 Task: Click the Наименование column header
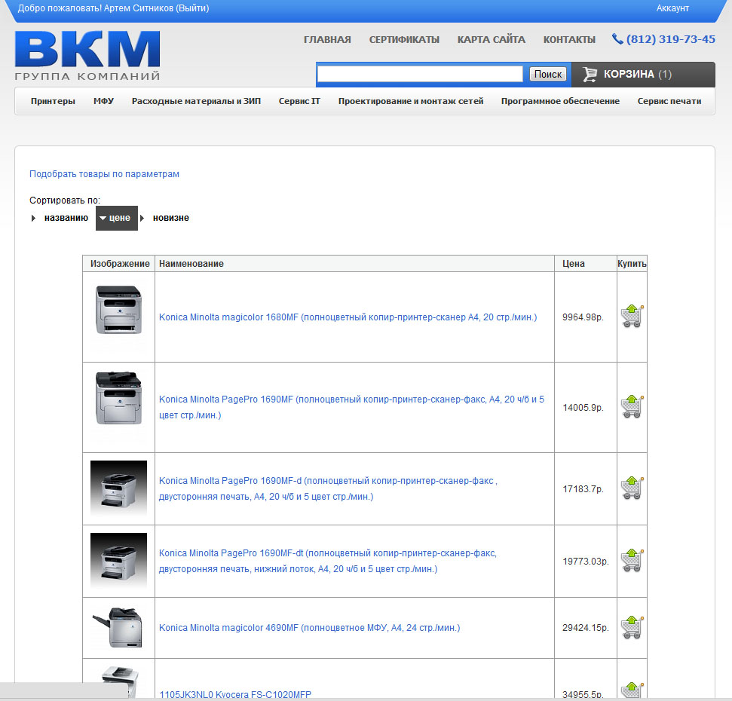(191, 264)
